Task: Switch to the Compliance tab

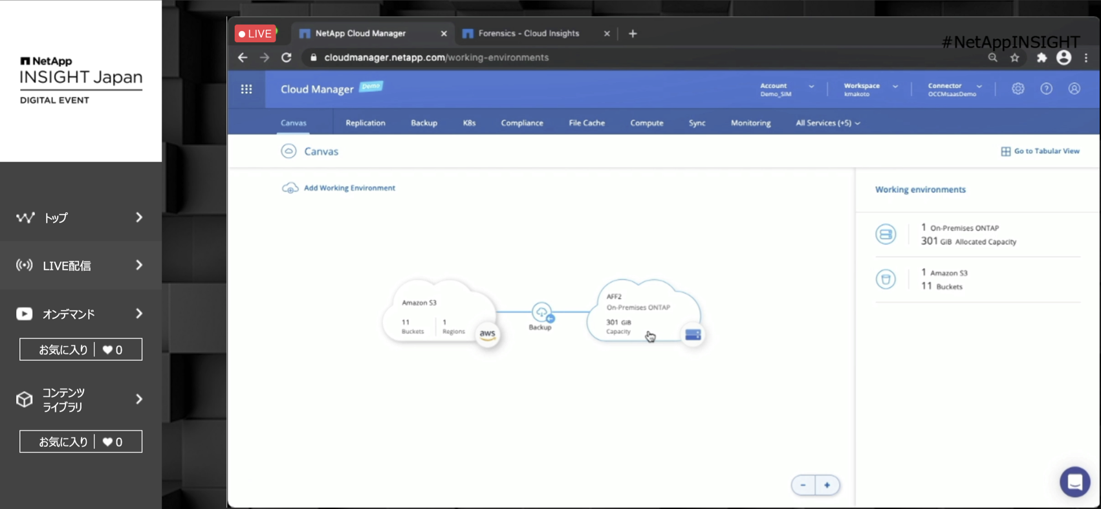Action: (x=522, y=123)
